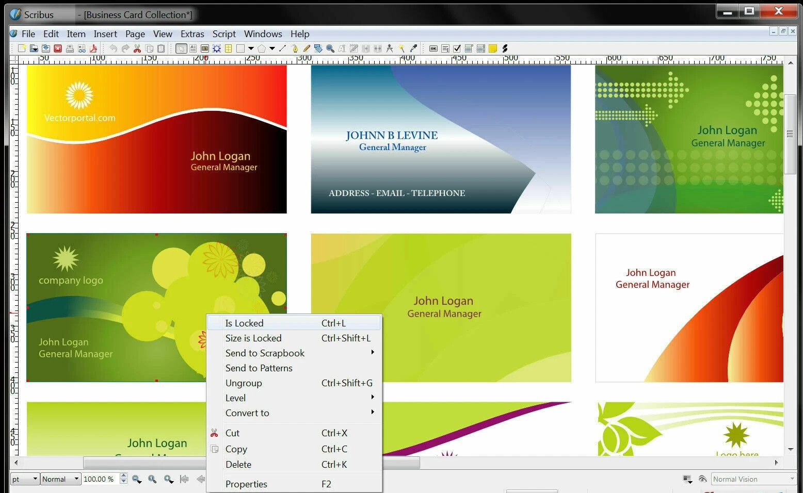Open the Normal image preview quality dropdown
This screenshot has width=803, height=493.
point(61,479)
